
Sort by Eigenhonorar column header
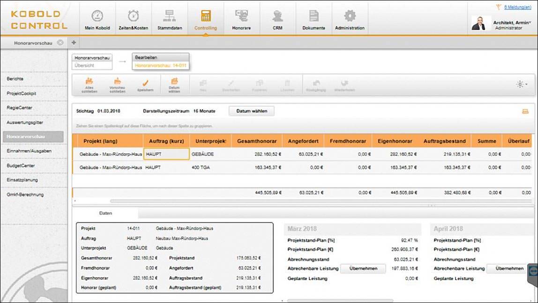(x=395, y=141)
